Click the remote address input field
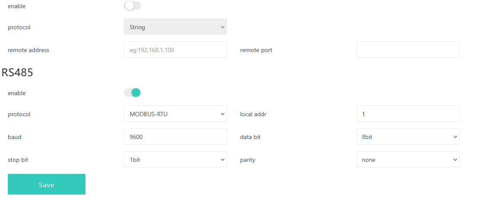 click(x=175, y=49)
